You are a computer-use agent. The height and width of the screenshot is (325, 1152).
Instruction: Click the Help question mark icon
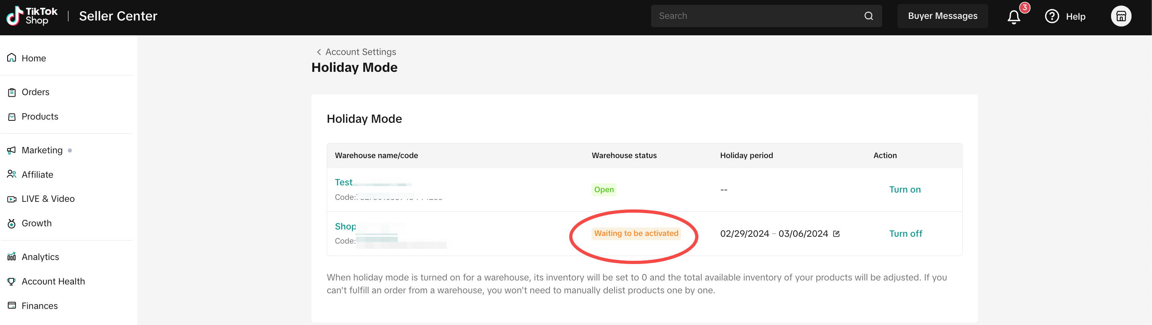tap(1051, 16)
